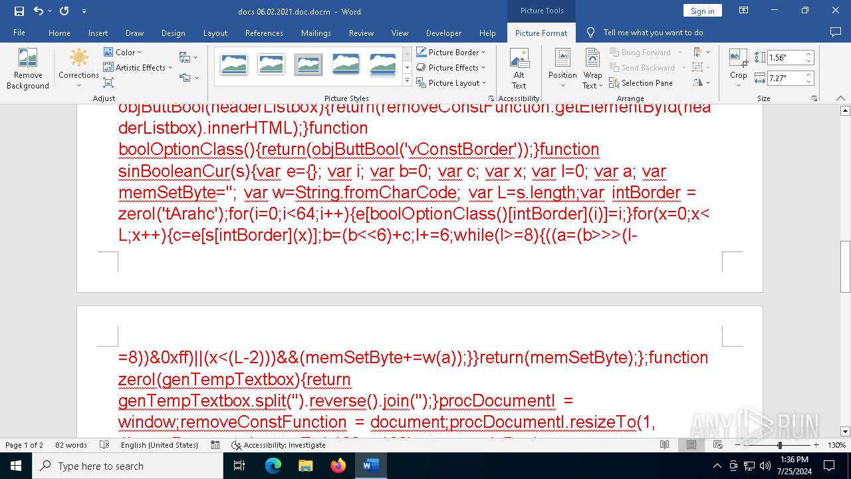Click the Redo icon
Screen dimensions: 851x479
pyautogui.click(x=64, y=11)
